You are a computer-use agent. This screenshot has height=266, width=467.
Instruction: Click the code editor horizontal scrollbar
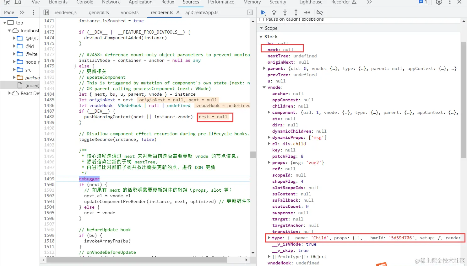[137, 260]
